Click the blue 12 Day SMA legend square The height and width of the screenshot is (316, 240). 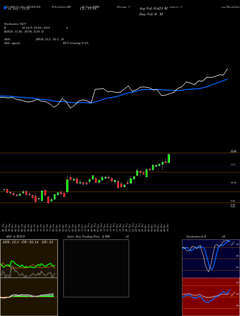point(5,8)
